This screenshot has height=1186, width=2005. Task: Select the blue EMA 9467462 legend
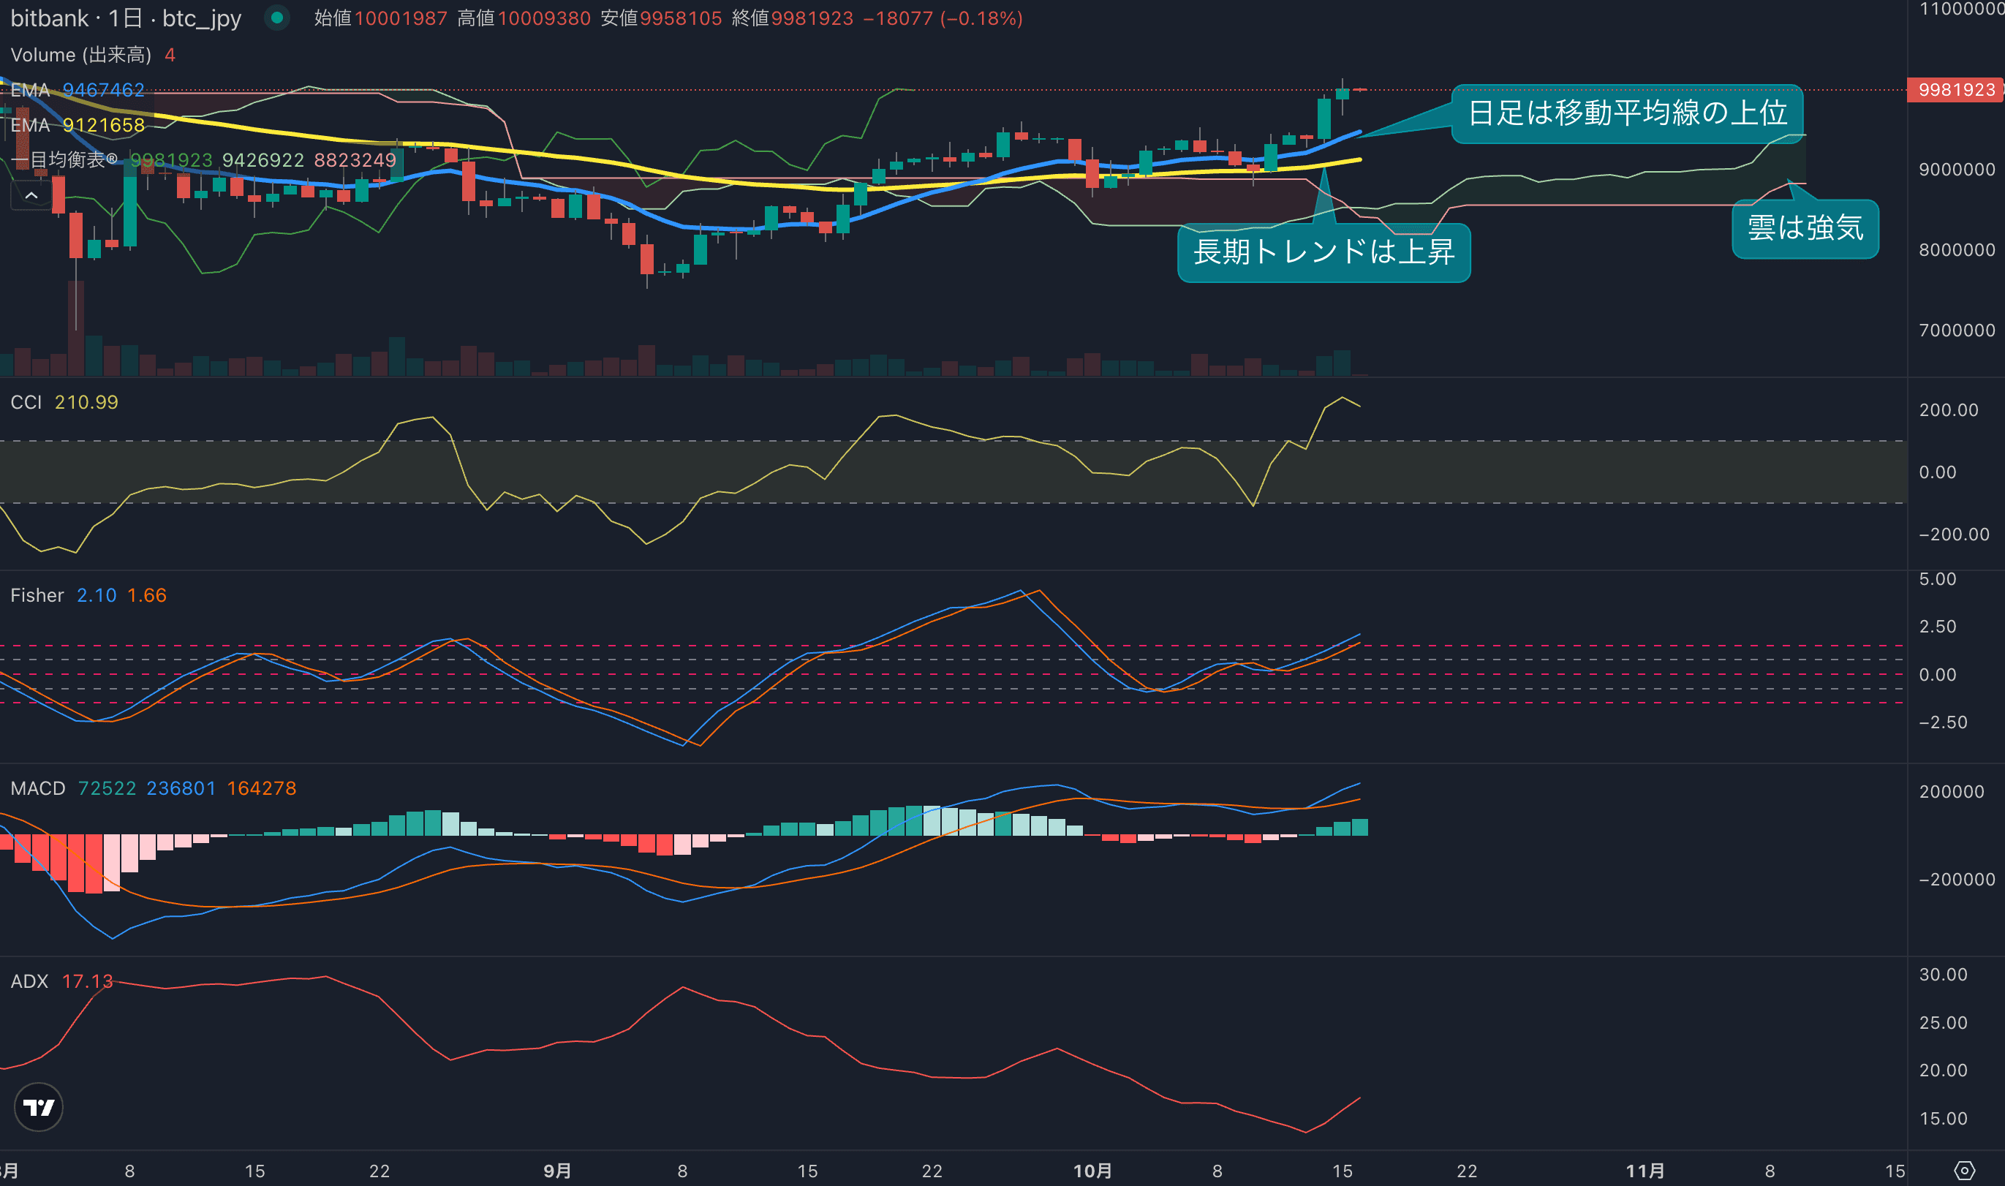pyautogui.click(x=78, y=89)
